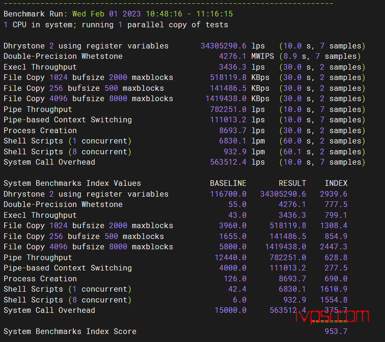Click the File Copy 1024 index 1308.4
Screen dimensions: 385x342
[333, 225]
